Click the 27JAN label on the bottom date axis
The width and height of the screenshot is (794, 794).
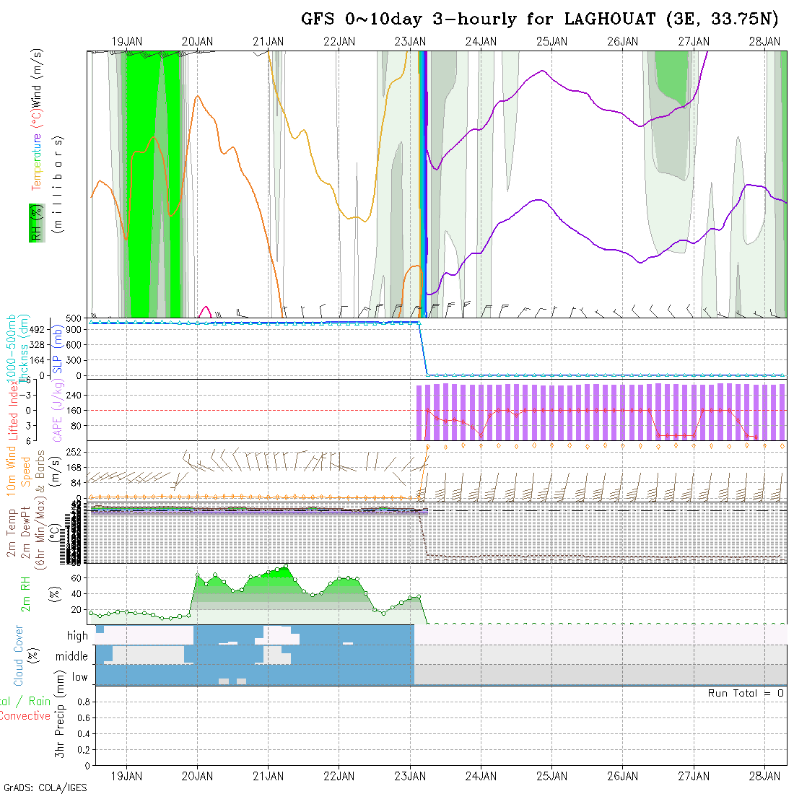point(694,776)
